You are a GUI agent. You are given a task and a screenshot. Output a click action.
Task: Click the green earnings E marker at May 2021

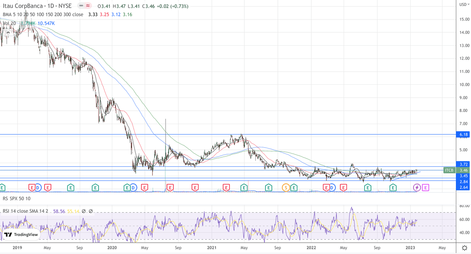244,188
